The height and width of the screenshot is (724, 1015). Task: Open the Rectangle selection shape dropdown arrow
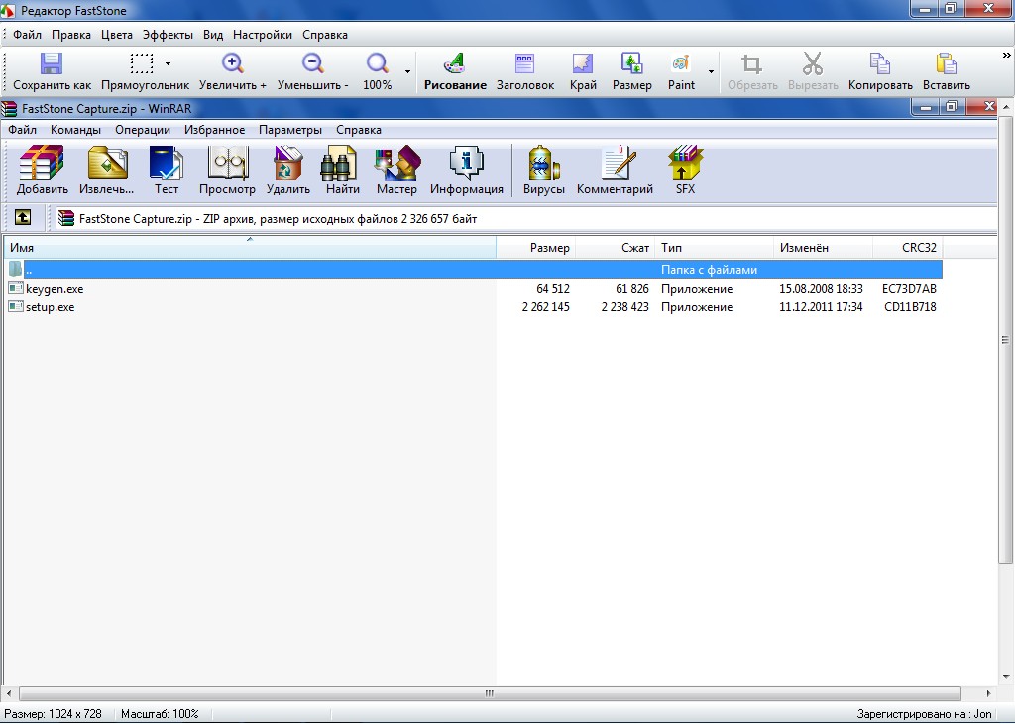point(169,64)
